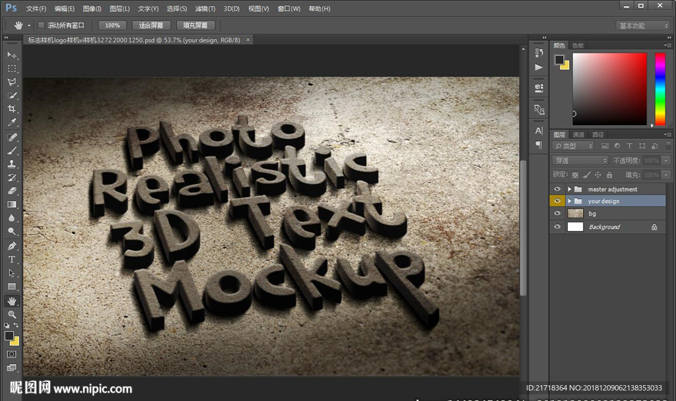The width and height of the screenshot is (676, 401).
Task: Click the rainbow hue slider strip
Action: click(x=659, y=89)
